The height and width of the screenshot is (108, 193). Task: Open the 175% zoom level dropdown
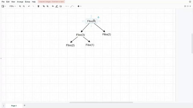[12, 6]
